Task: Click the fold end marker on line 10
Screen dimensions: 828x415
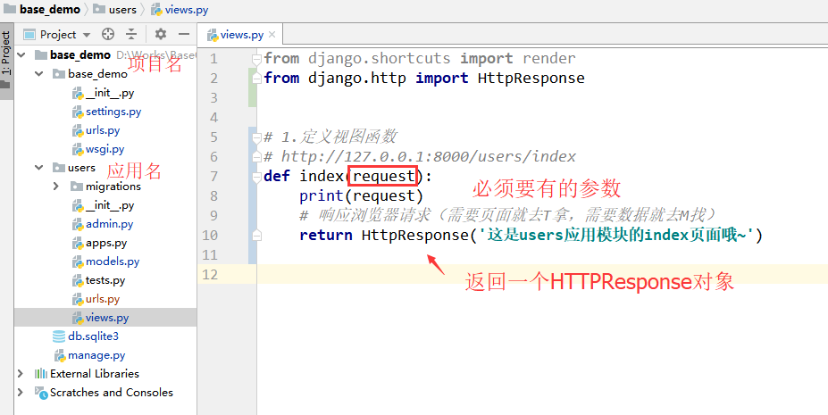Action: pos(256,236)
